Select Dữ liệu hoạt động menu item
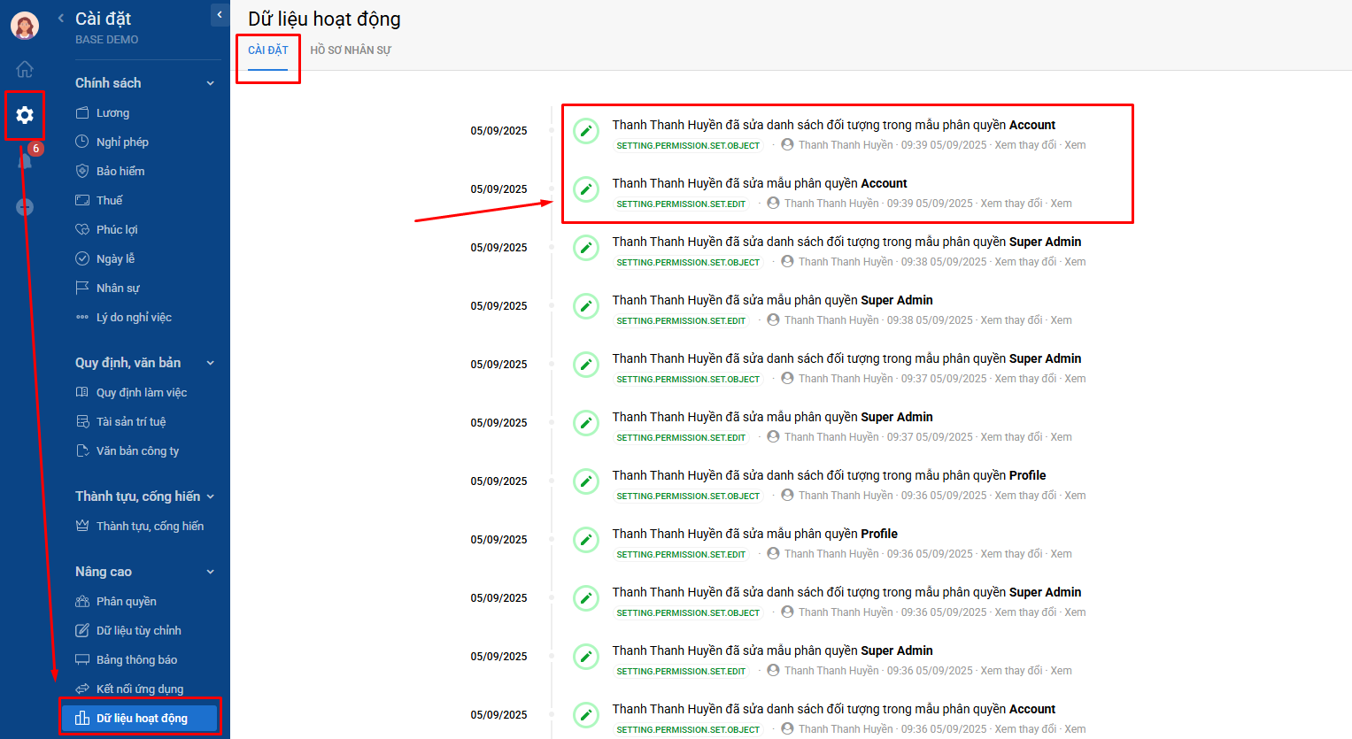Screen dimensions: 1352x739 click(140, 718)
